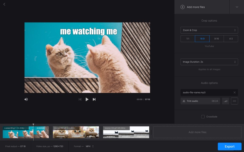Click the YouTube label under aspect ratios
244x152 pixels.
pos(209,46)
